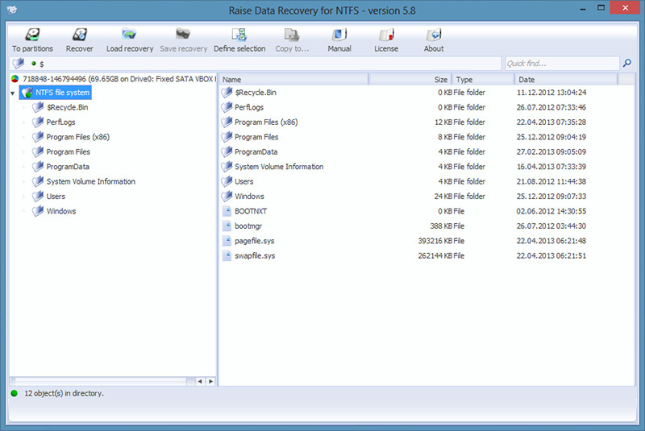Sort the list by Type column

pyautogui.click(x=483, y=79)
